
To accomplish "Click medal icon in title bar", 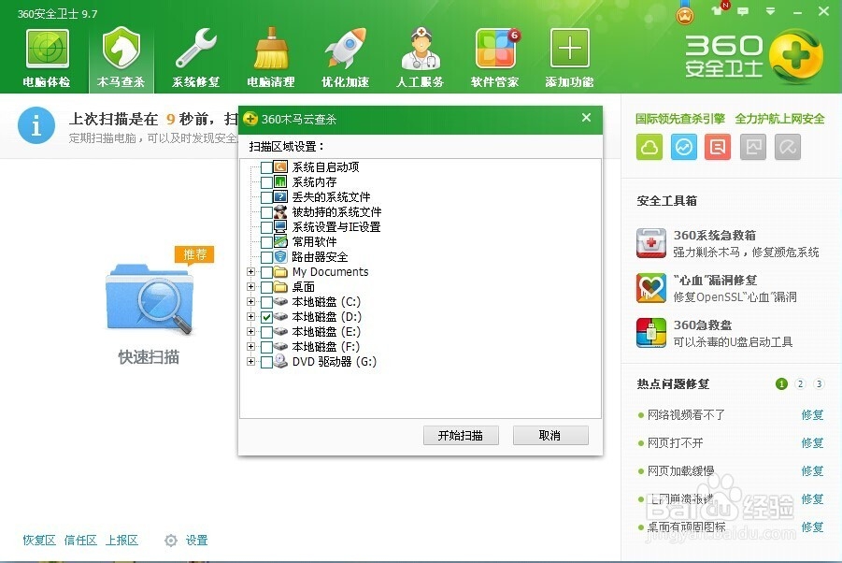I will tap(685, 15).
